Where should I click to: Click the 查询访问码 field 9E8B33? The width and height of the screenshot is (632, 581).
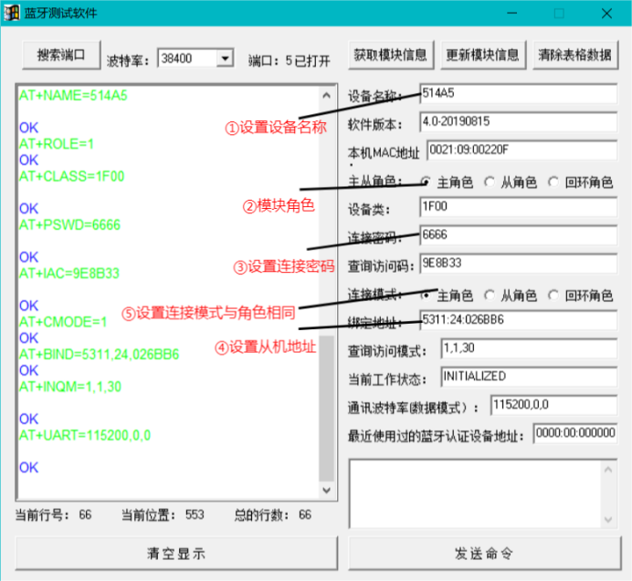(519, 264)
